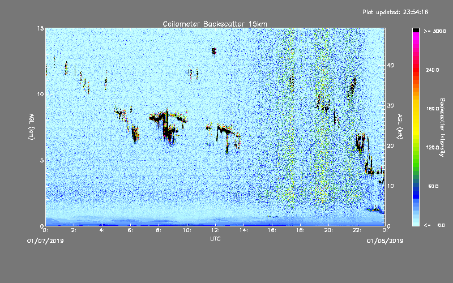Viewport: 453px width, 283px height.
Task: Click the '14:' hour tick on time axis
Action: (244, 230)
